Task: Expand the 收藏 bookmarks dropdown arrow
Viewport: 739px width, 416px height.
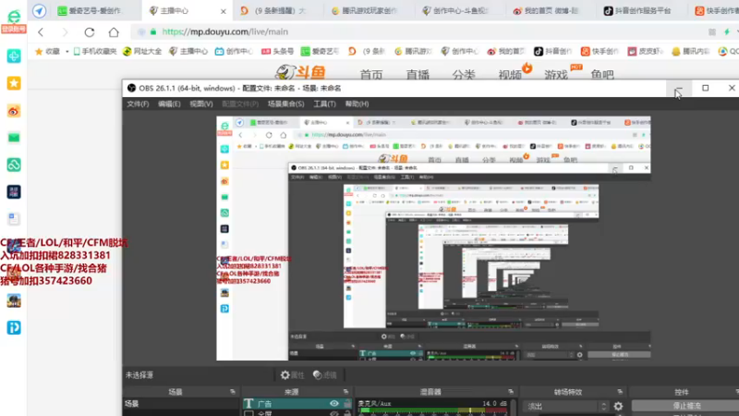Action: 67,52
